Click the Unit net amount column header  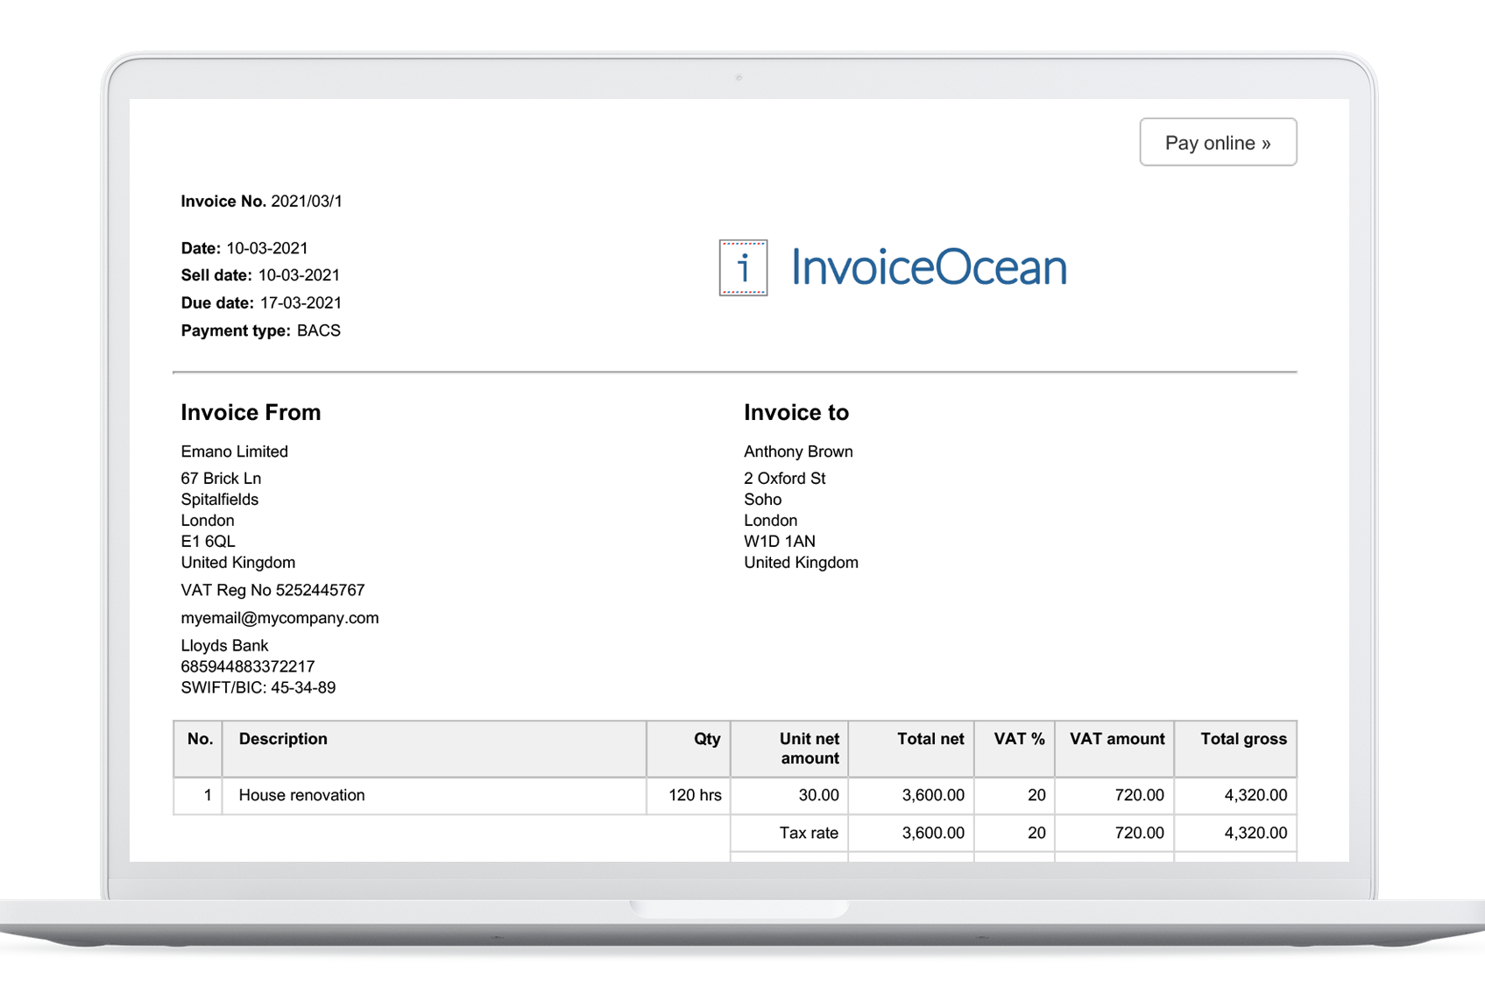809,749
